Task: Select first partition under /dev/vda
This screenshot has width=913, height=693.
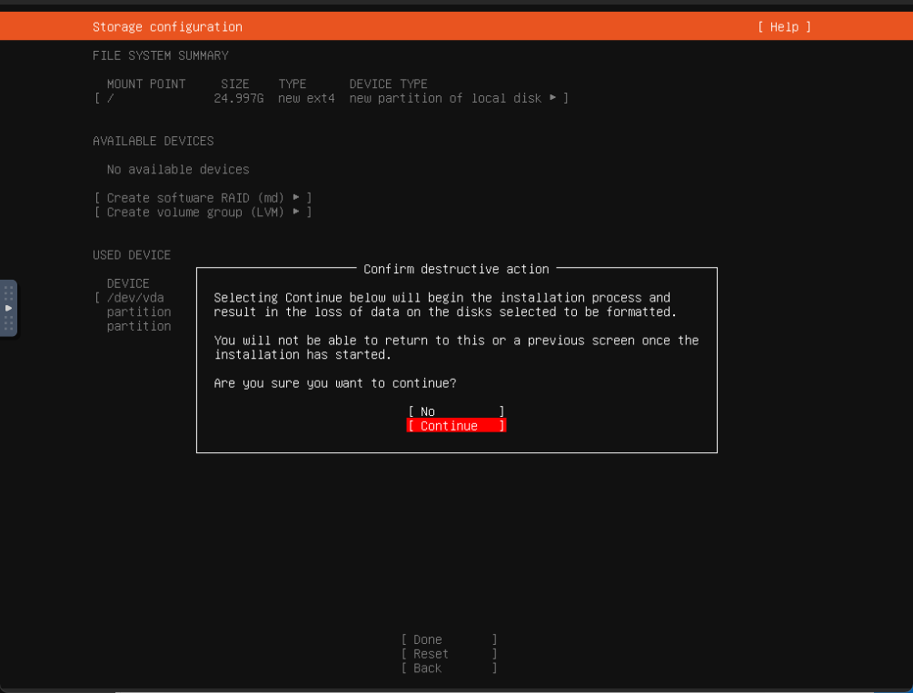Action: (138, 312)
